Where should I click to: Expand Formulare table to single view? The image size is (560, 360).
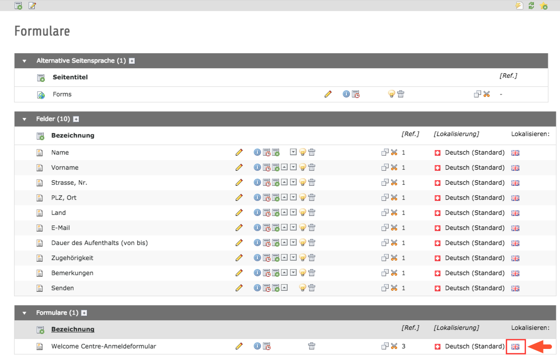84,313
